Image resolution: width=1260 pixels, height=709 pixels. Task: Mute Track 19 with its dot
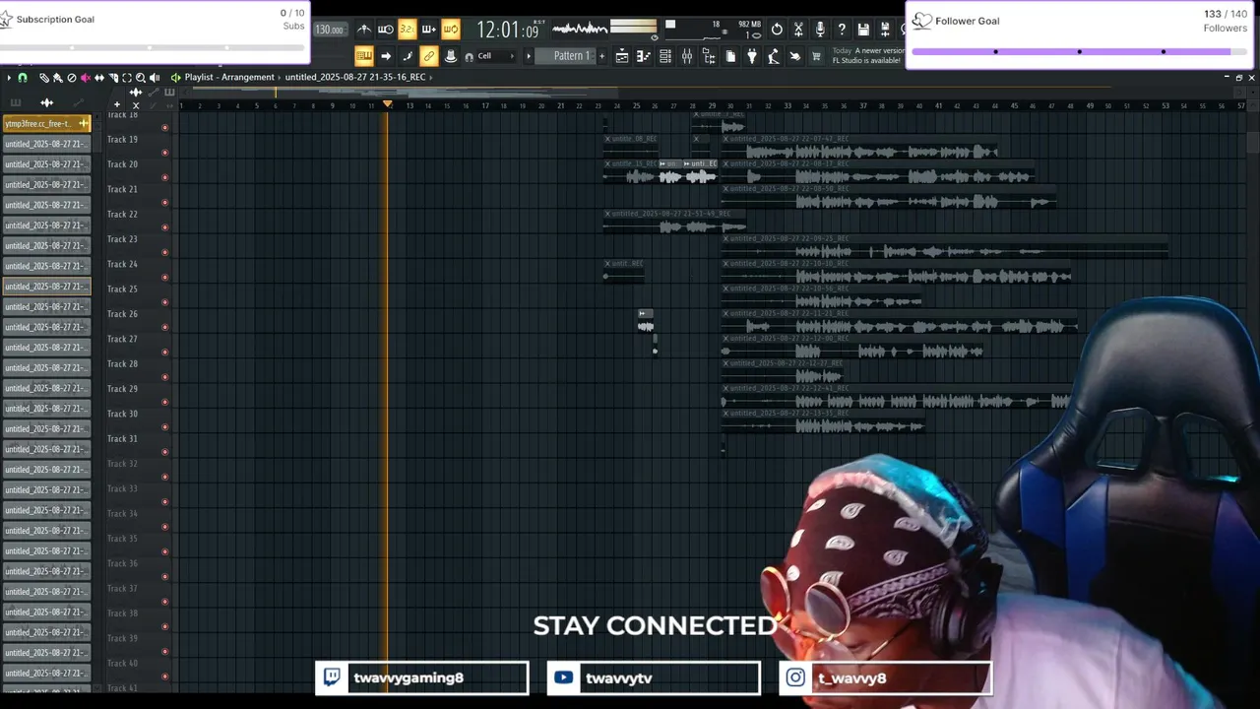[x=164, y=153]
